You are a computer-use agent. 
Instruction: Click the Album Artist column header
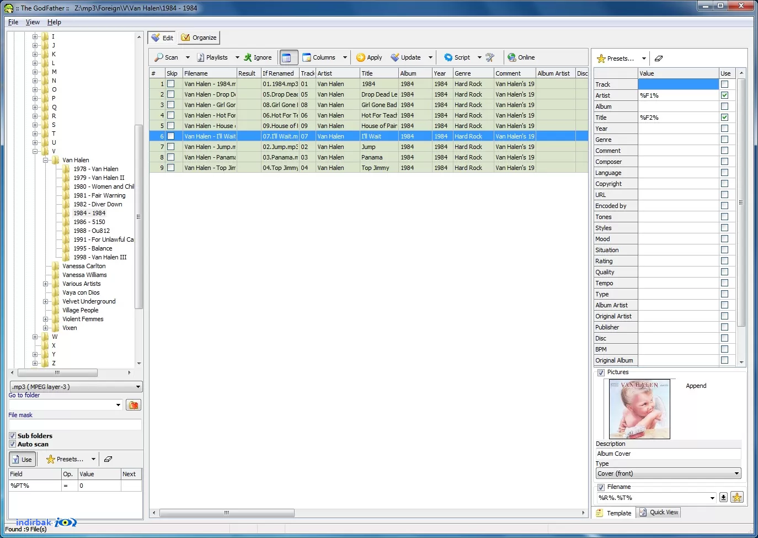pyautogui.click(x=555, y=73)
